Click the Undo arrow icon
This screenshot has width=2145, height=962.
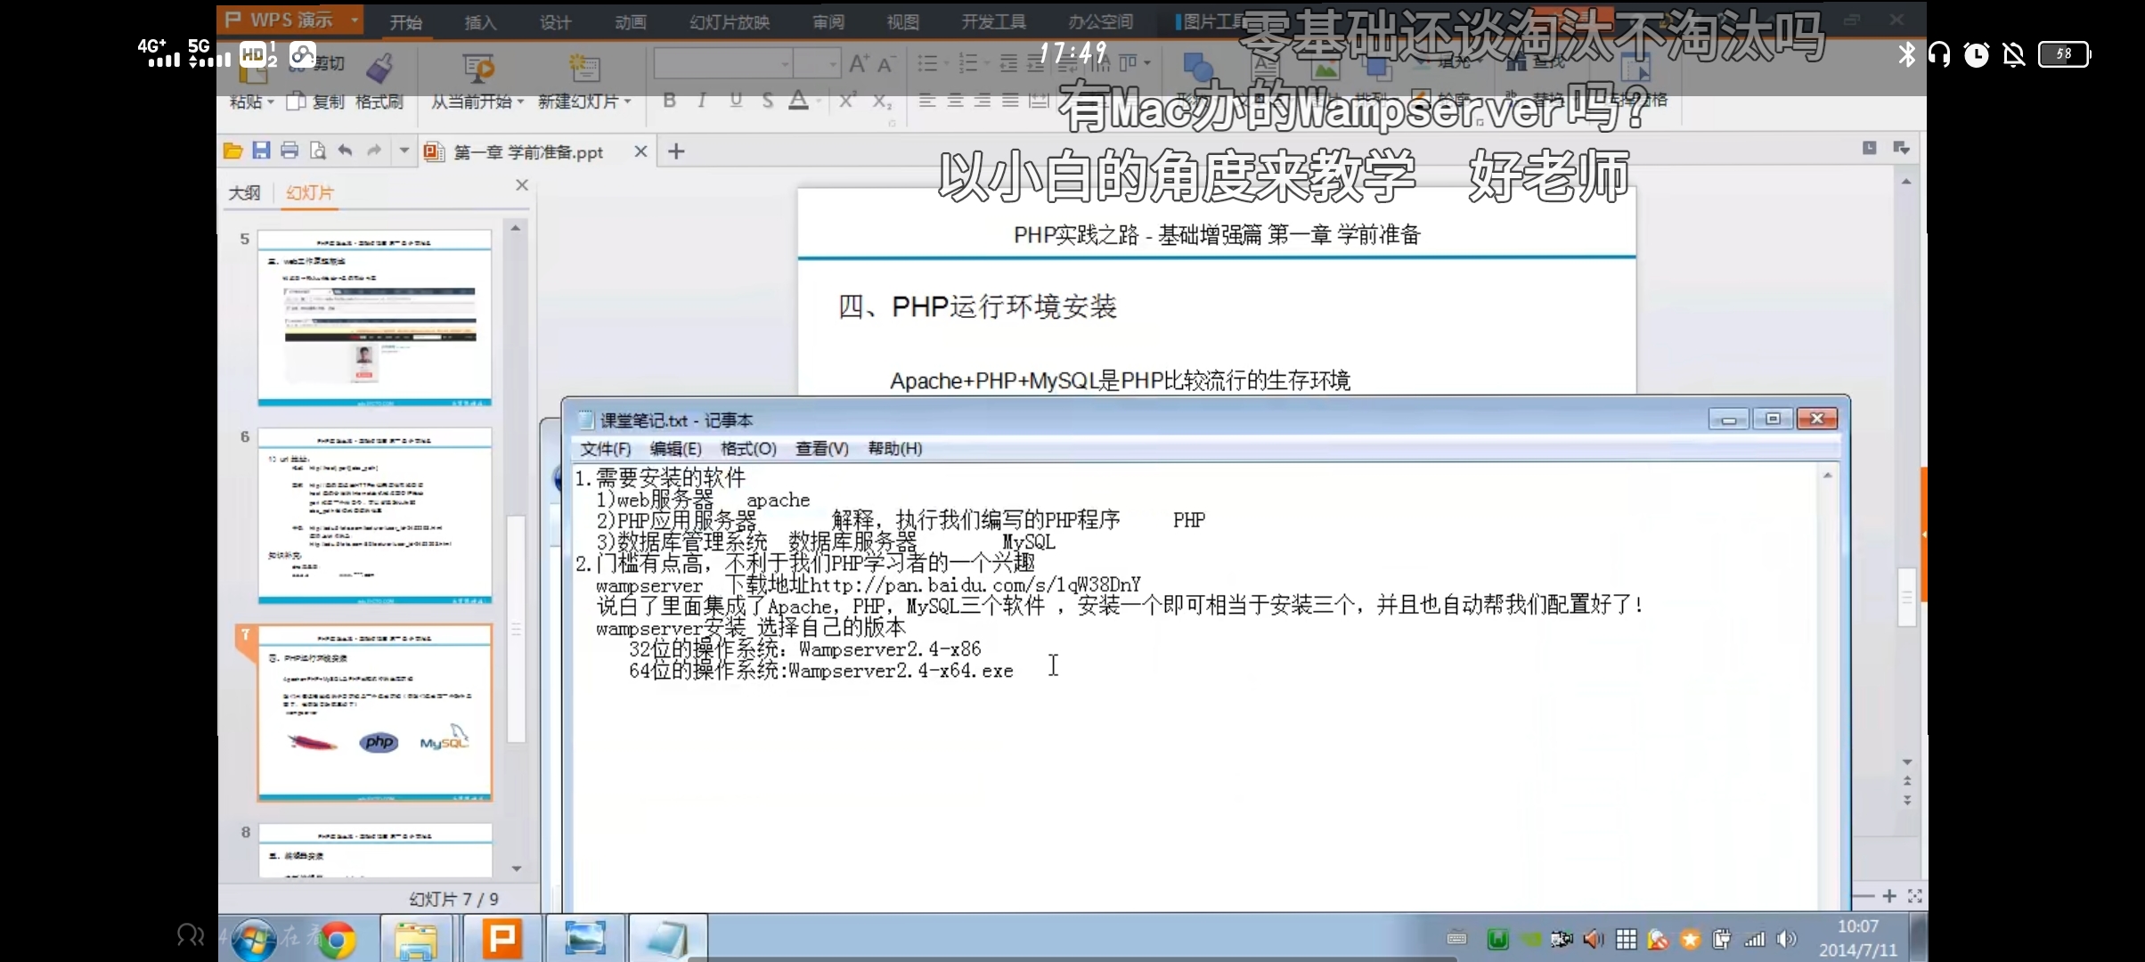(345, 151)
